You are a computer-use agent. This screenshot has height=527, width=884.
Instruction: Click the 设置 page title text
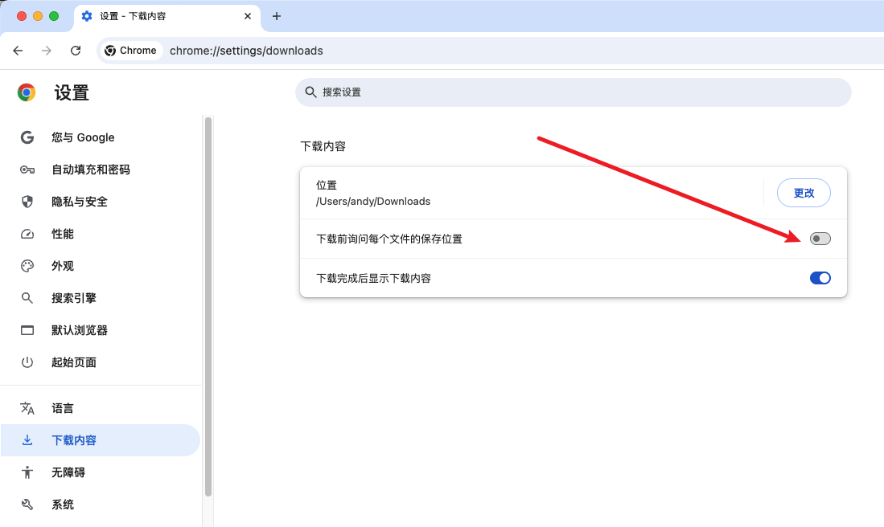(72, 93)
